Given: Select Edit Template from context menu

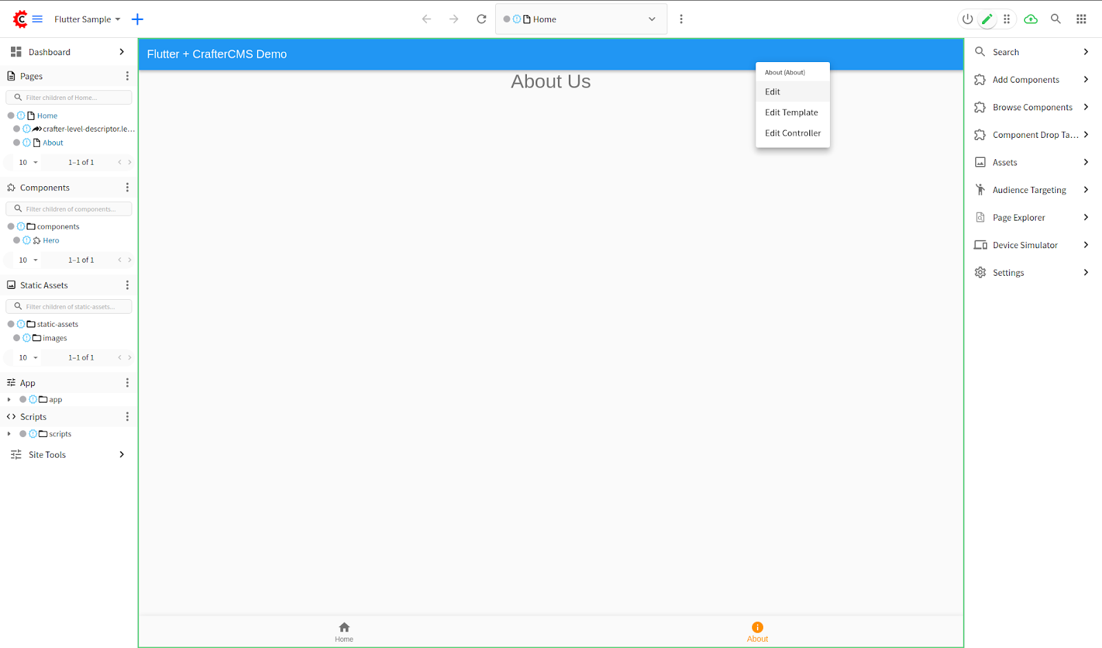Looking at the screenshot, I should (791, 112).
